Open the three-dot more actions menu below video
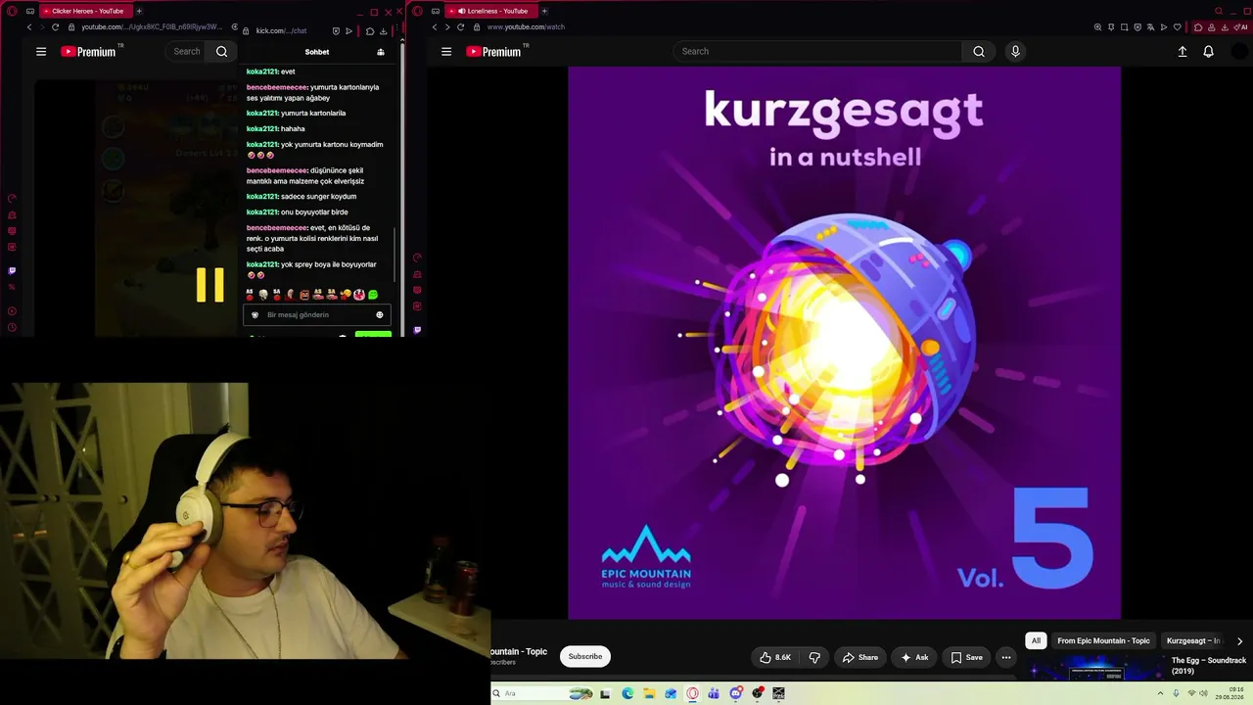 (1005, 657)
